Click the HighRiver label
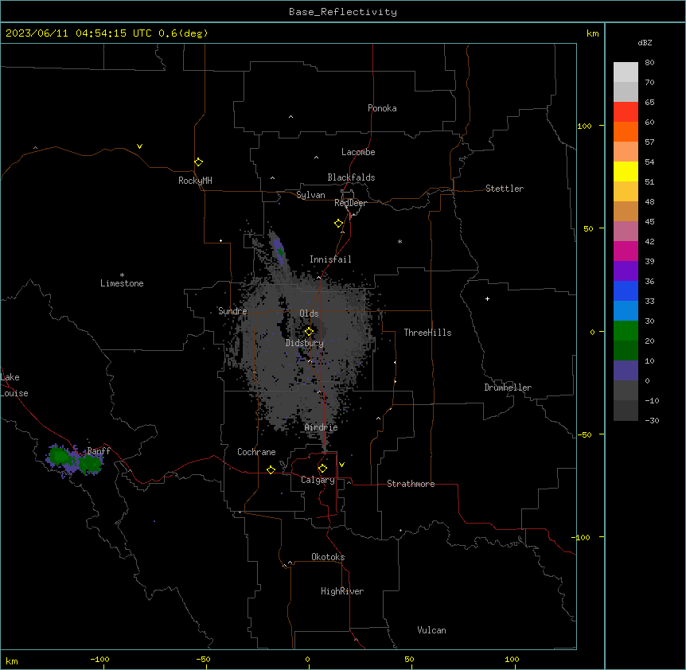Image resolution: width=686 pixels, height=670 pixels. click(x=342, y=591)
